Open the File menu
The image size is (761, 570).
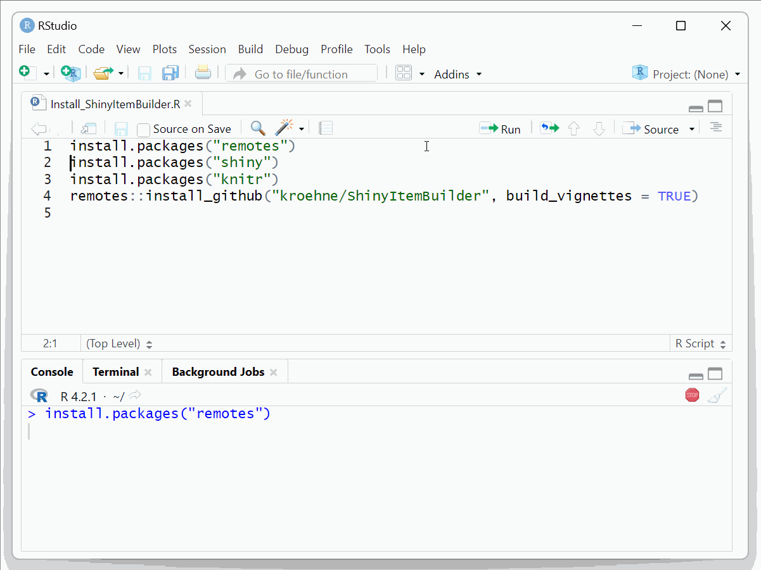tap(27, 49)
